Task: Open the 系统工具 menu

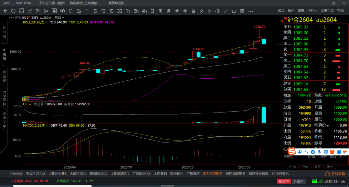Action: click(327, 11)
